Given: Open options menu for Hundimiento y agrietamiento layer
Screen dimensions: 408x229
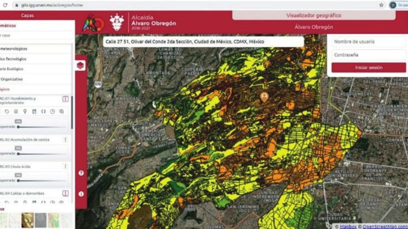Looking at the screenshot, I should (x=65, y=99).
